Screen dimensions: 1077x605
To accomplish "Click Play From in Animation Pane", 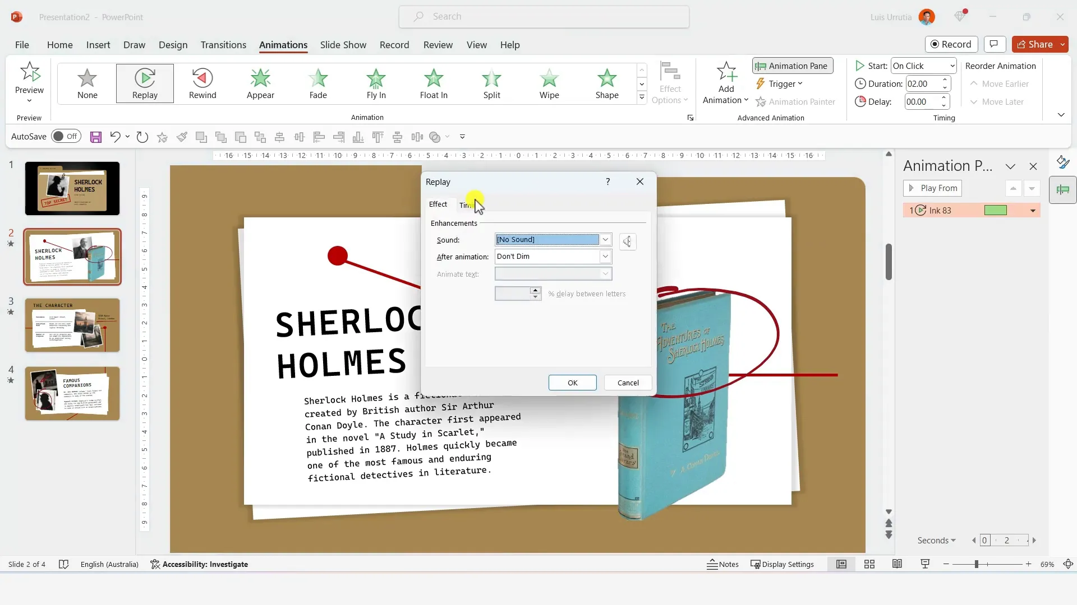I will tap(932, 188).
